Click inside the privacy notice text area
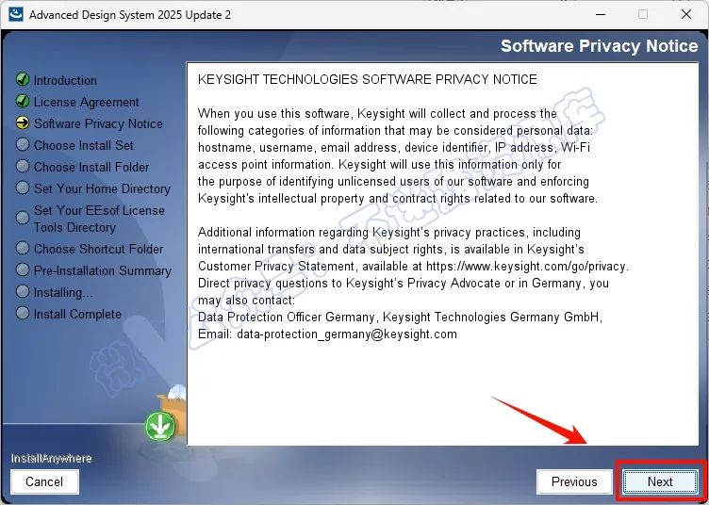 443,253
